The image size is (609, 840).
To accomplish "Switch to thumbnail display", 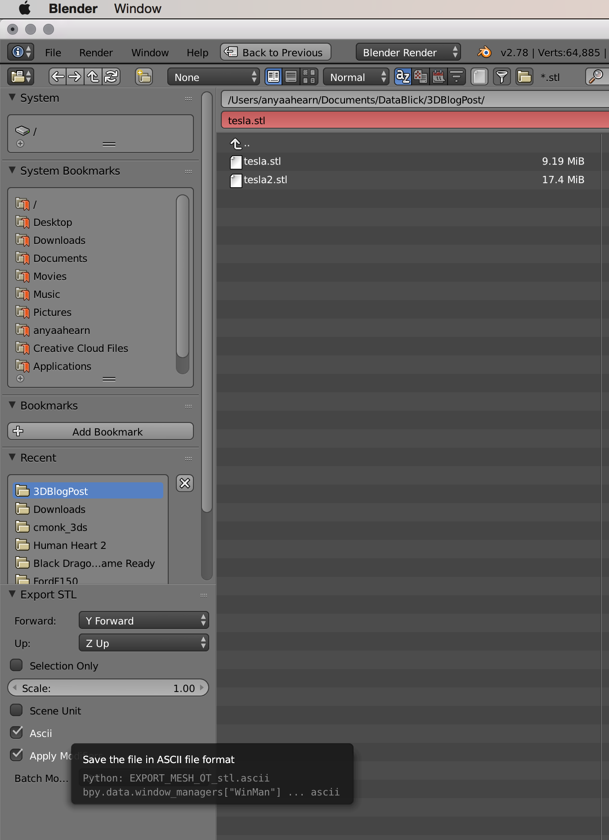I will tap(309, 77).
